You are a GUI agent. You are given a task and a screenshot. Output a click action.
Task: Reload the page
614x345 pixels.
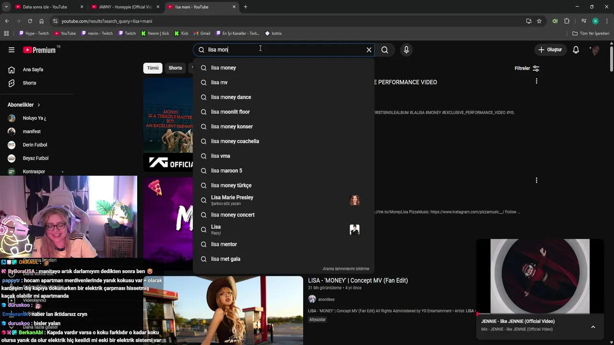(x=30, y=21)
